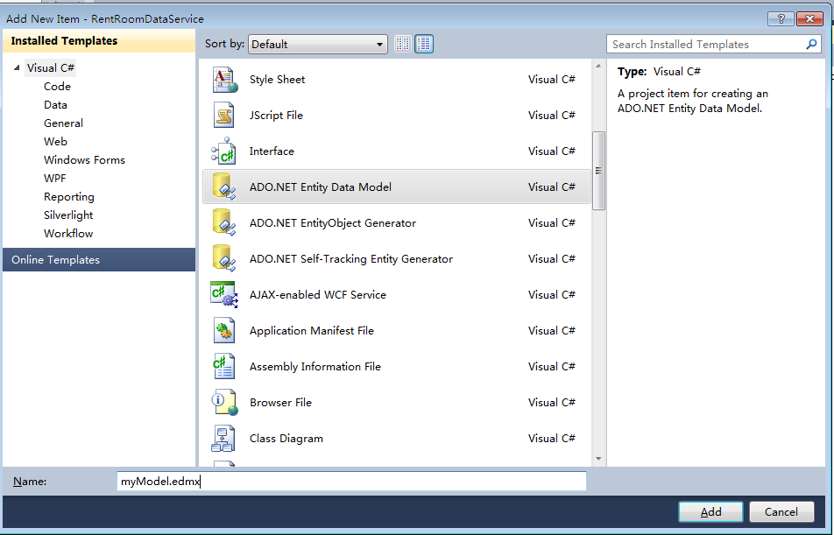This screenshot has height=535, width=834.
Task: Click ADO.NET Self-Tracking Entity Generator name text
Action: tap(351, 259)
